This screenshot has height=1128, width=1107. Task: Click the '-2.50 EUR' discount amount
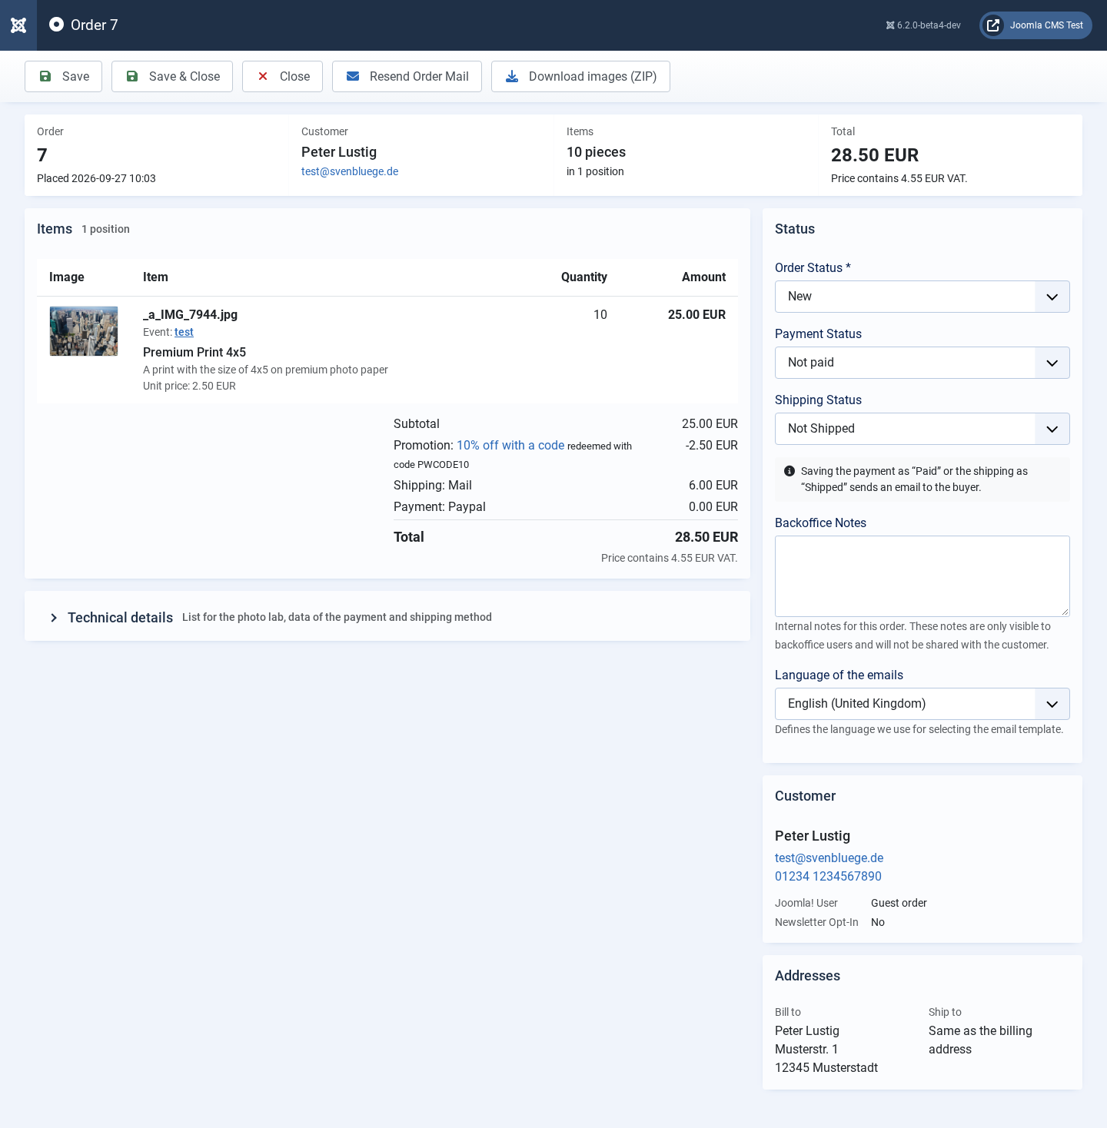[712, 446]
